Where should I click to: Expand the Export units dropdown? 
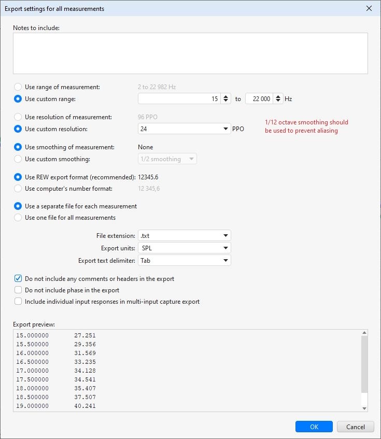pos(225,248)
